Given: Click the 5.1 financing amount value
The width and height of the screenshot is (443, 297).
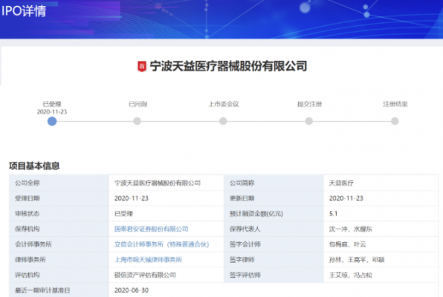Looking at the screenshot, I should 334,213.
